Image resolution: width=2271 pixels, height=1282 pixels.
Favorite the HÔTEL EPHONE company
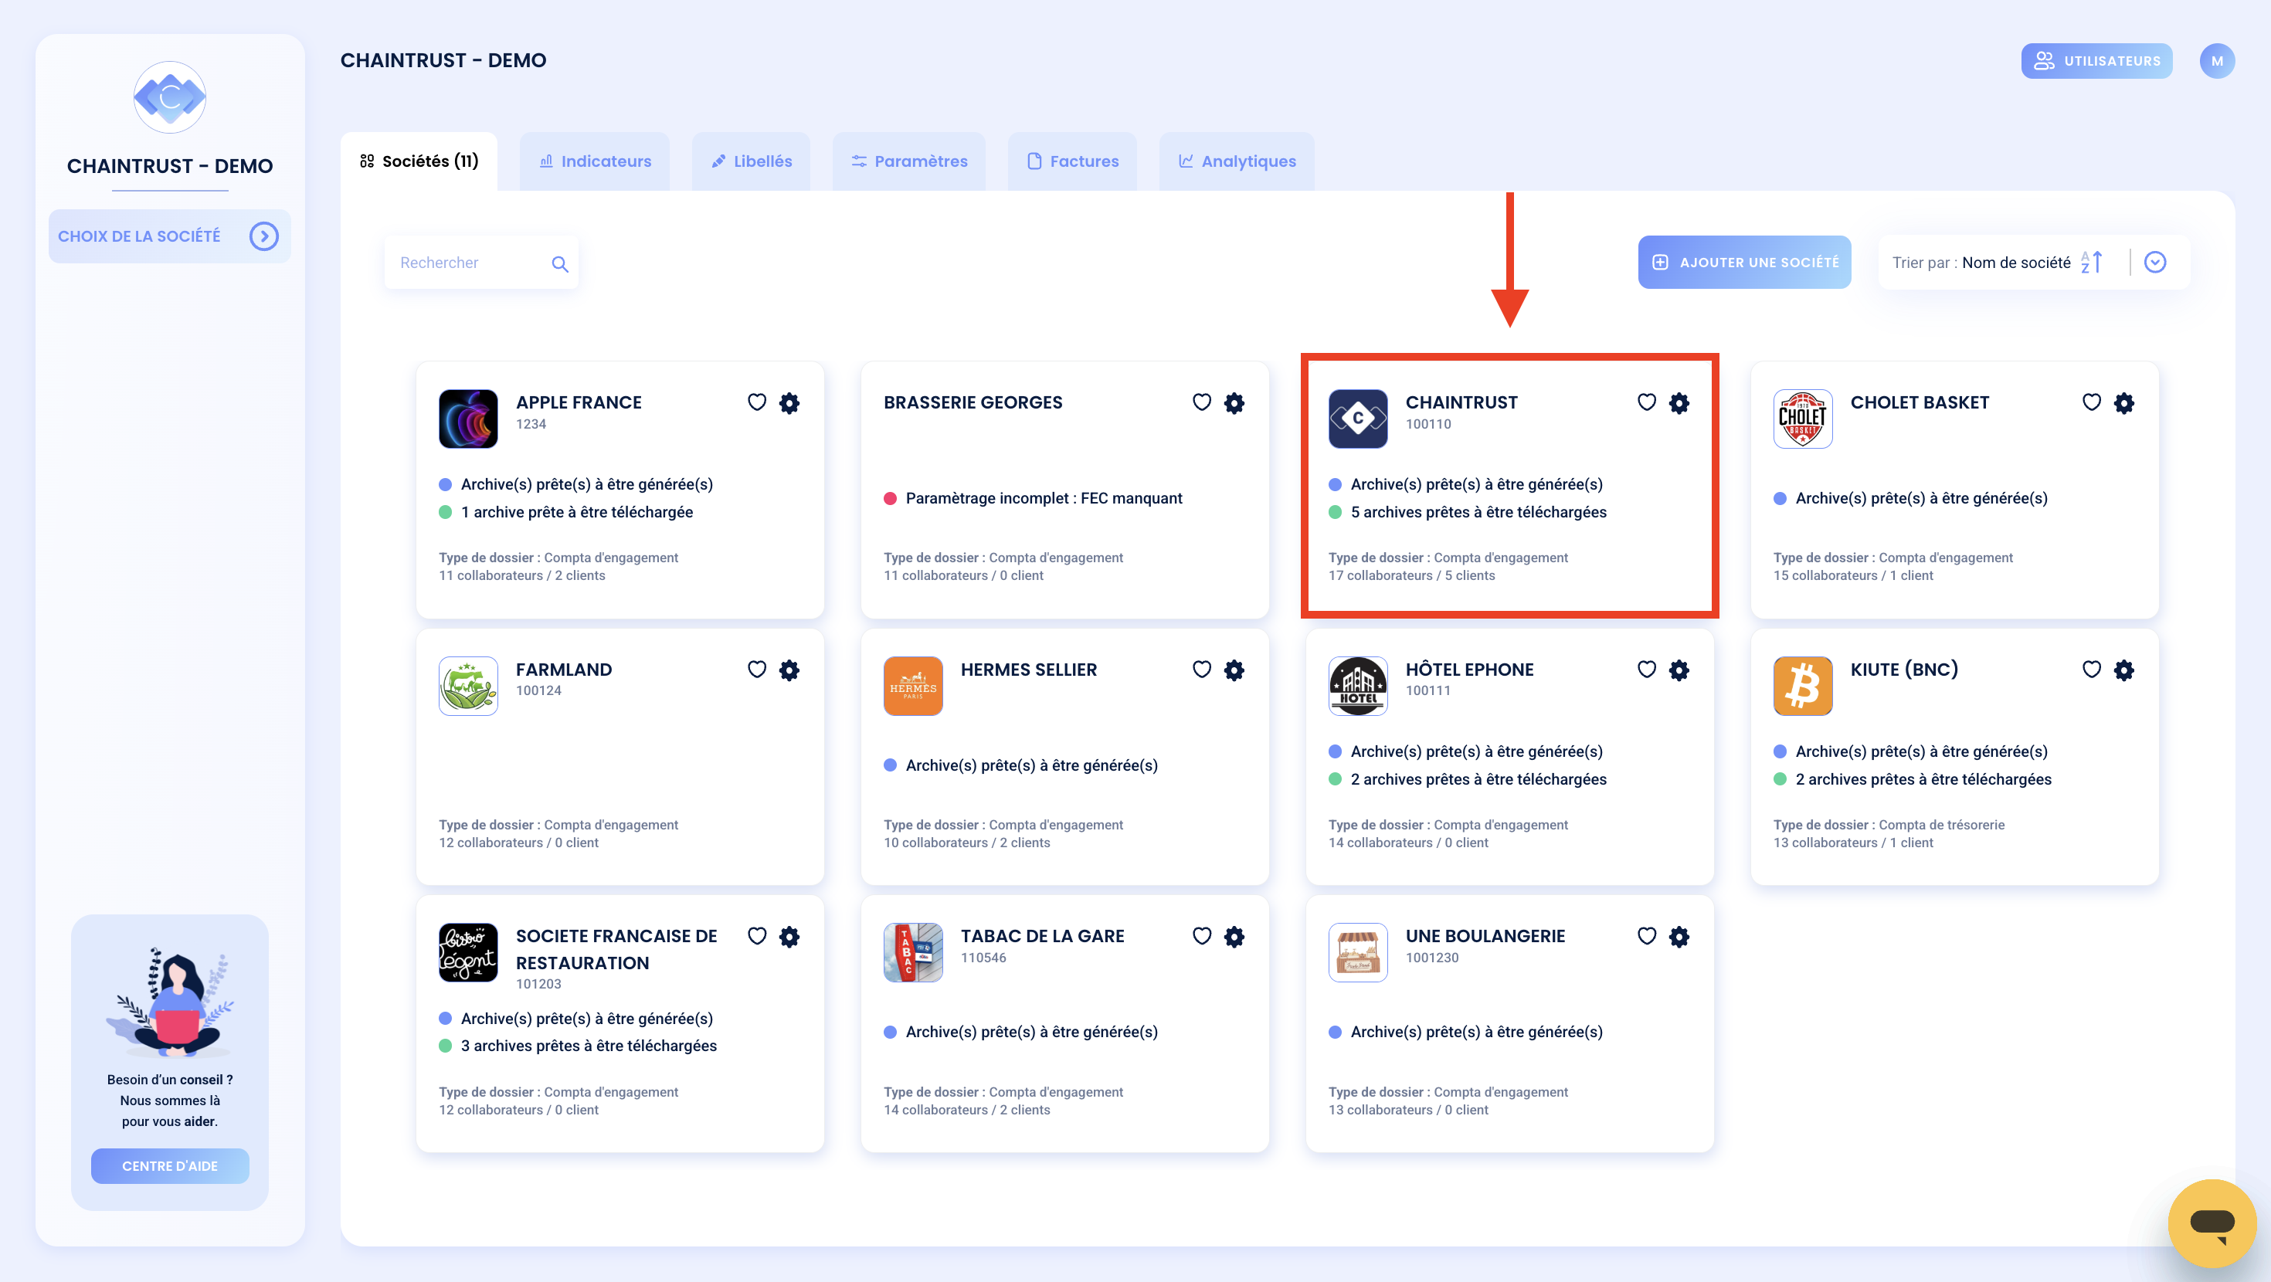pyautogui.click(x=1646, y=670)
